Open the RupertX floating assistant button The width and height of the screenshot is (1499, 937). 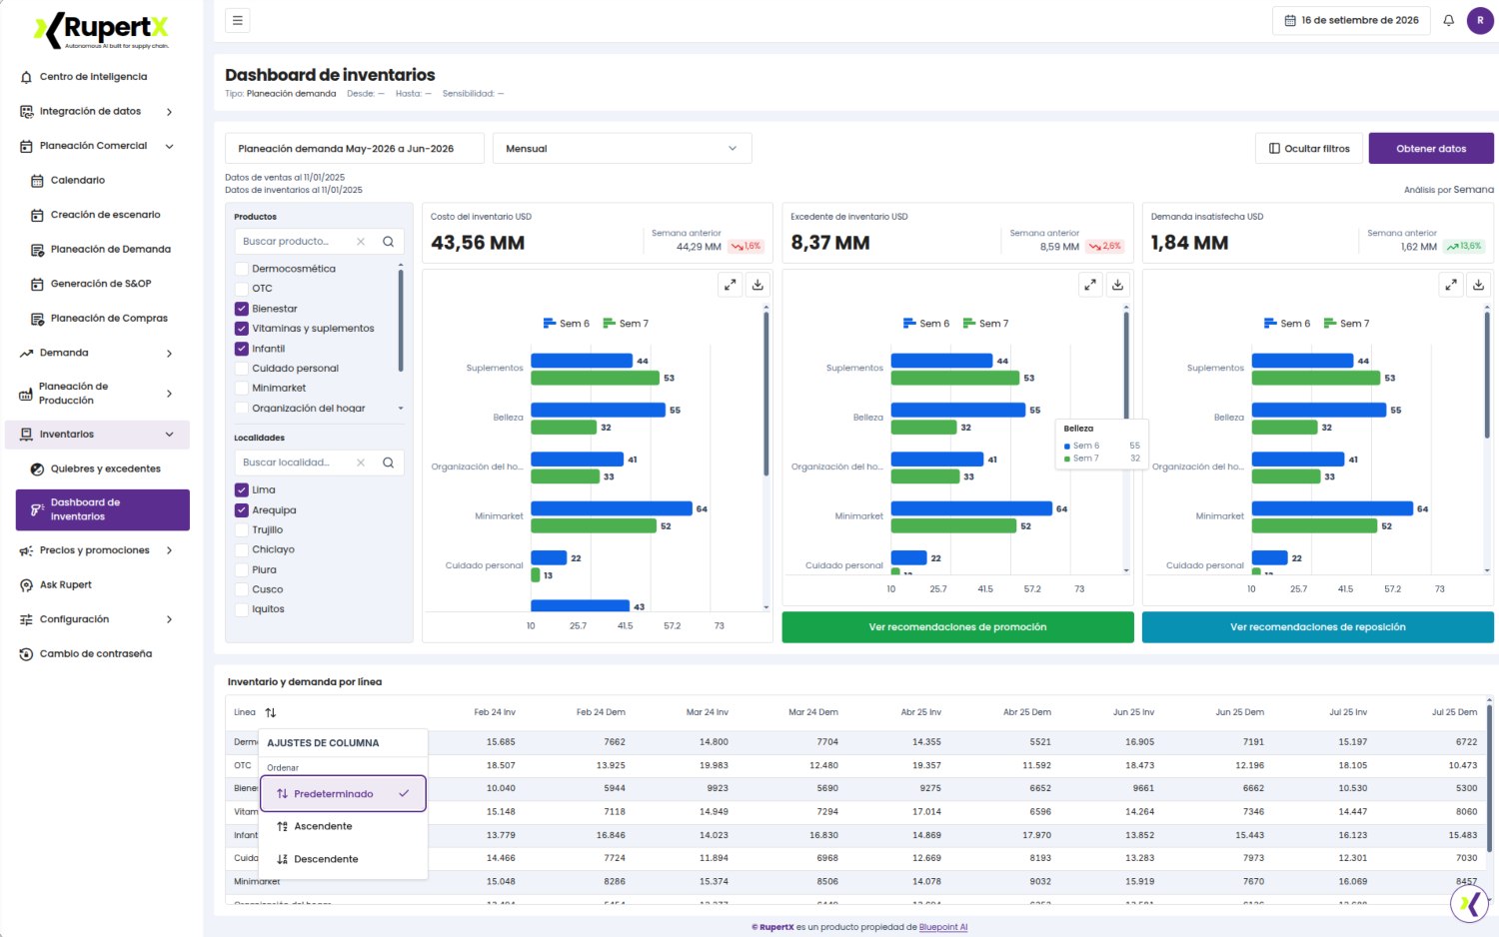click(x=1470, y=904)
